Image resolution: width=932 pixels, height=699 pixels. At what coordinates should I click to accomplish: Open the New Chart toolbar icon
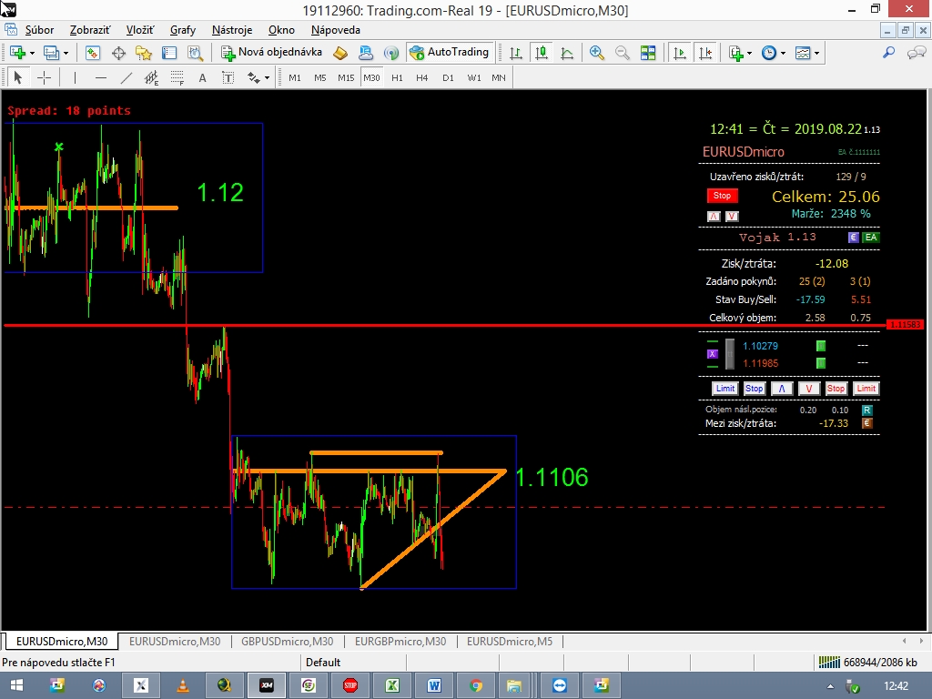pyautogui.click(x=17, y=53)
